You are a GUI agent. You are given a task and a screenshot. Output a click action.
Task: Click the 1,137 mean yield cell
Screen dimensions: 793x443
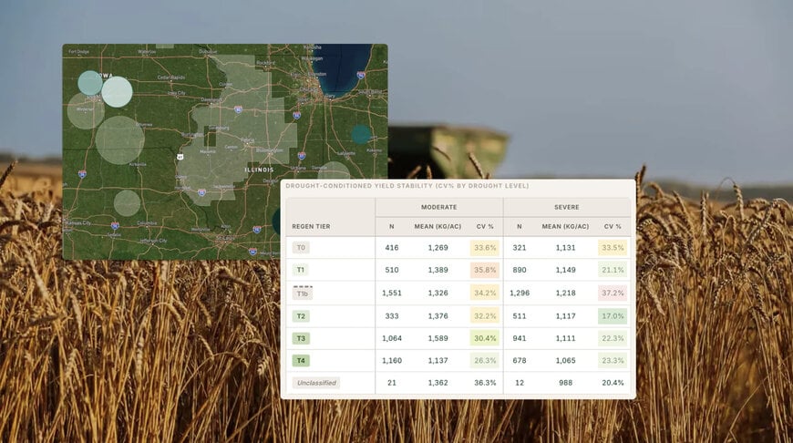[x=438, y=361]
